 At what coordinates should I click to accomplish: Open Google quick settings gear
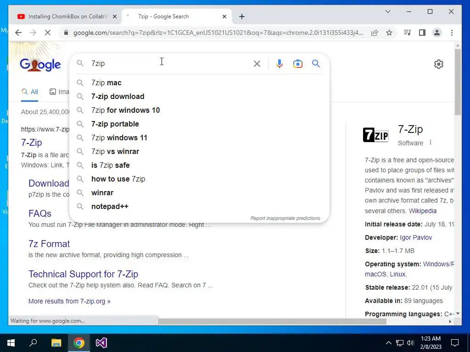click(438, 64)
